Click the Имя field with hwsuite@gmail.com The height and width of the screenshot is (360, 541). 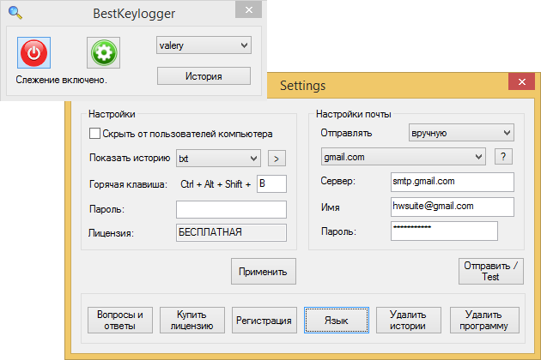[453, 207]
